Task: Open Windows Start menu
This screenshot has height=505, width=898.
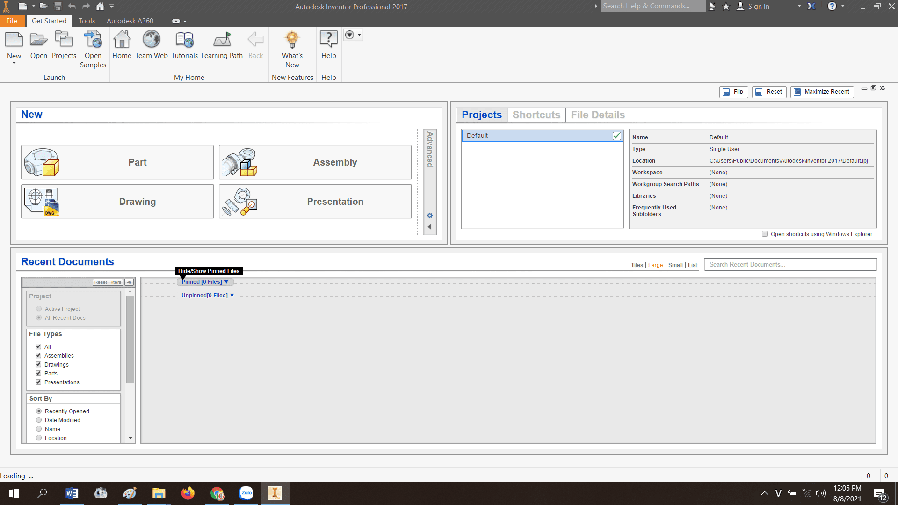Action: (x=14, y=493)
